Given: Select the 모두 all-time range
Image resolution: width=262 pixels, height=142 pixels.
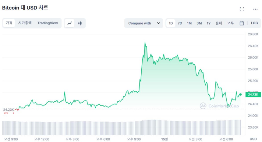Looking at the screenshot, I should [x=230, y=23].
